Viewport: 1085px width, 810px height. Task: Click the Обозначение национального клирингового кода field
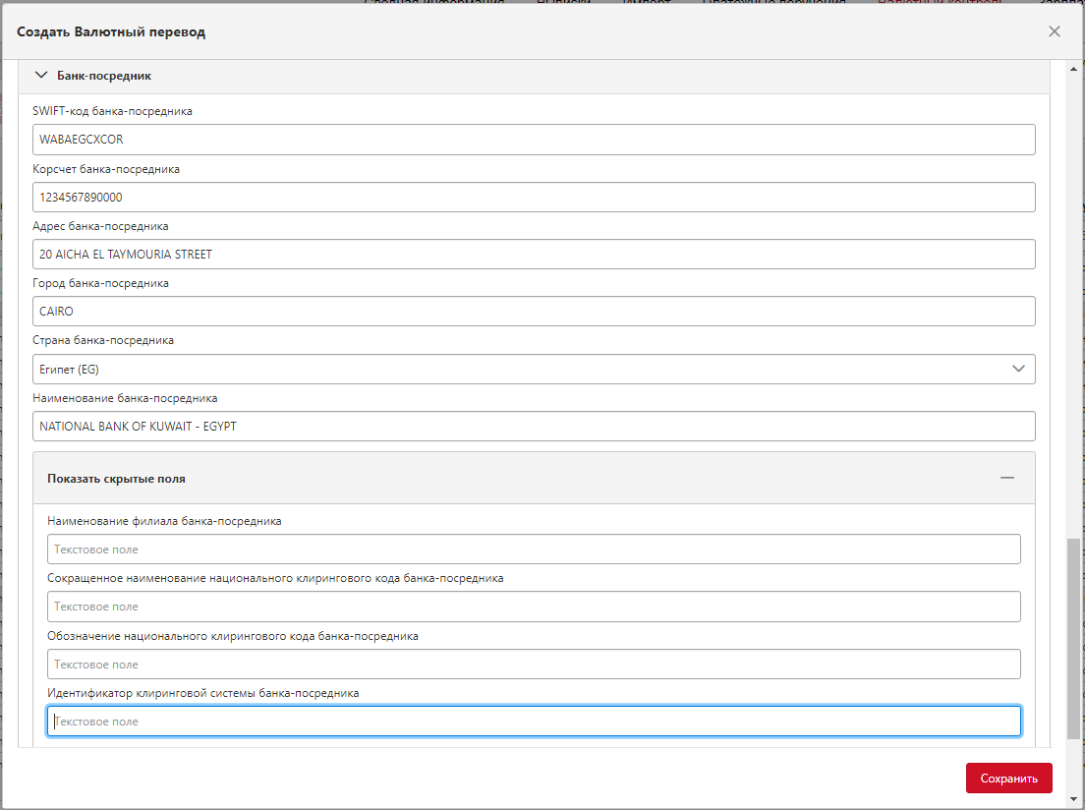534,665
